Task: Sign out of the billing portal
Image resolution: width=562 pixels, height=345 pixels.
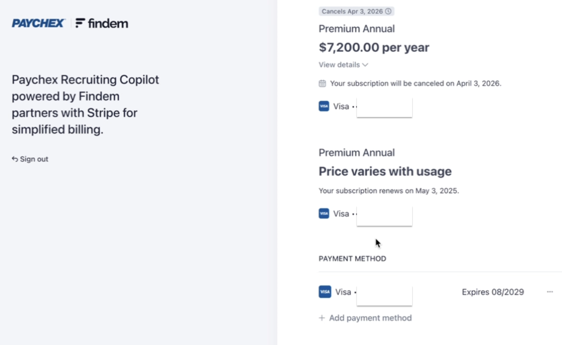Action: [30, 159]
